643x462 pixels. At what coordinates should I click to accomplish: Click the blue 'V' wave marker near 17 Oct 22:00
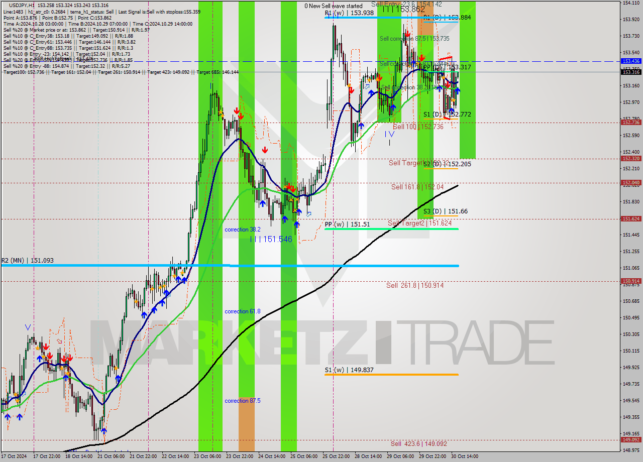[x=28, y=327]
